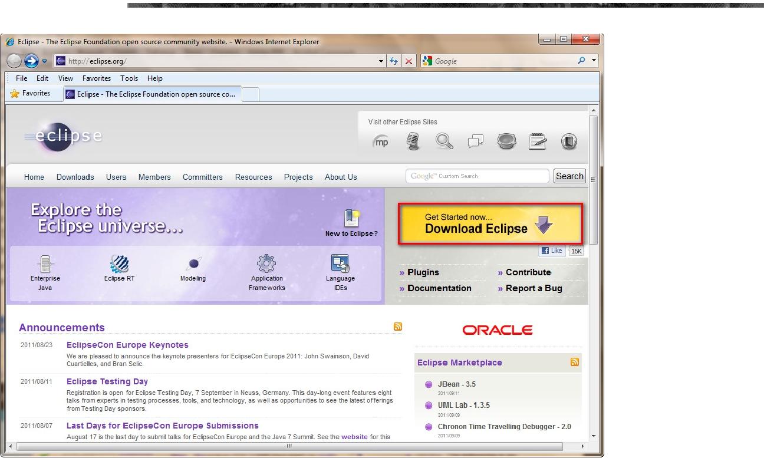Screen dimensions: 764x458
Task: Click the Download Eclipse button
Action: click(490, 224)
